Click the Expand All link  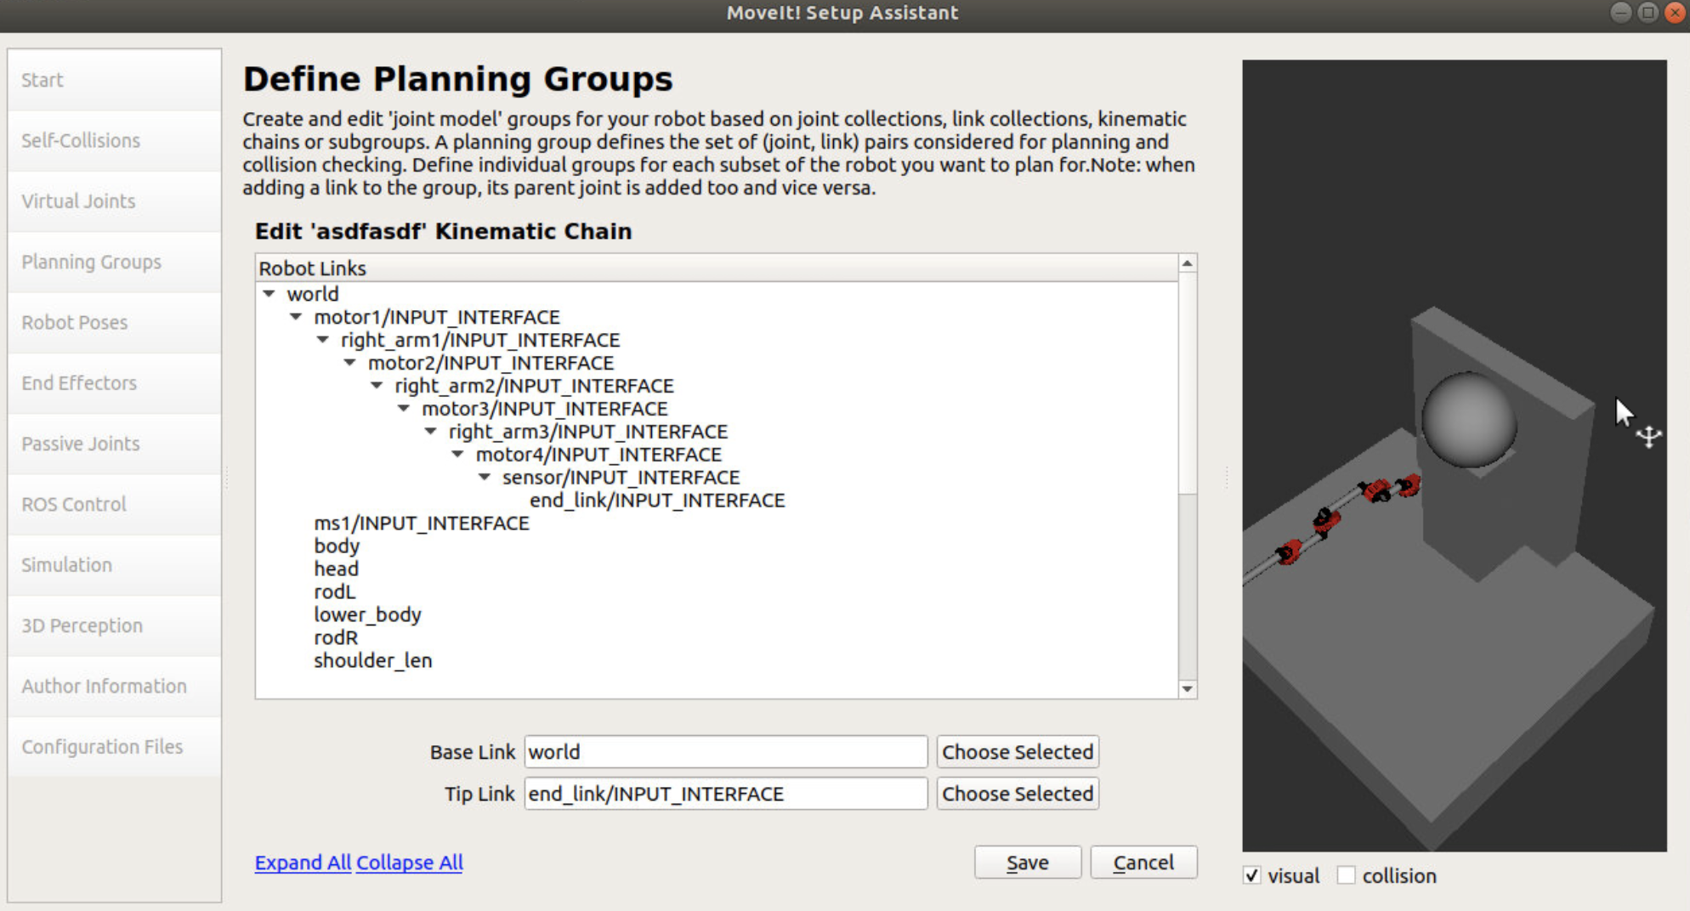tap(302, 863)
